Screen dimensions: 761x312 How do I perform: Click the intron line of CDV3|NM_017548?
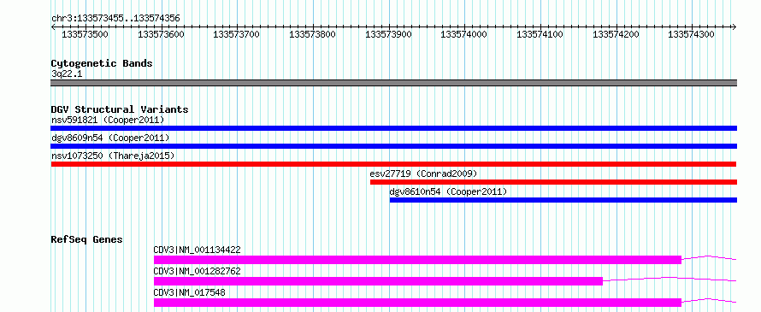tap(709, 300)
